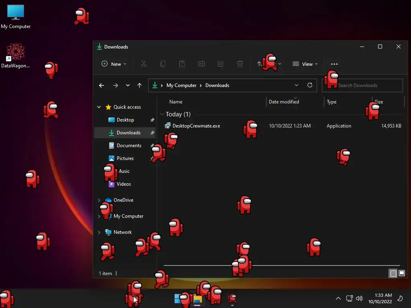This screenshot has width=411, height=308.
Task: Show hidden system tray icons
Action: tap(338, 298)
